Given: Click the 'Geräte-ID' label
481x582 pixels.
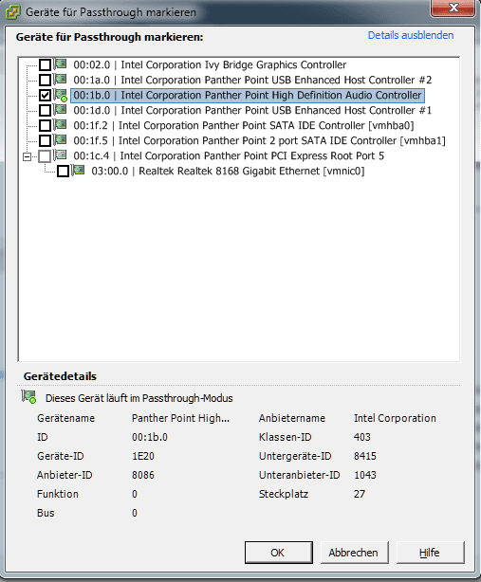Looking at the screenshot, I should pos(60,456).
